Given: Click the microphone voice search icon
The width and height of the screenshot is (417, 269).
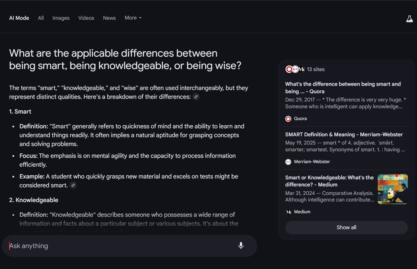Looking at the screenshot, I should 241,245.
